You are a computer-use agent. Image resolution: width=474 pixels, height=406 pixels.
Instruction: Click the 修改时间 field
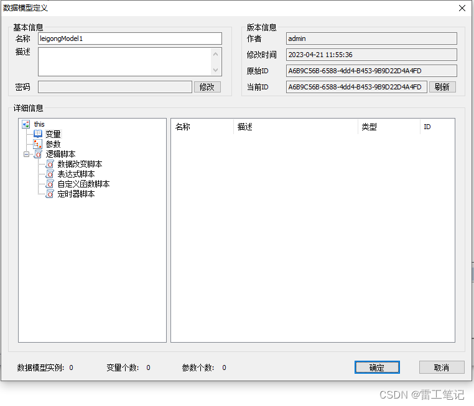[x=371, y=55]
